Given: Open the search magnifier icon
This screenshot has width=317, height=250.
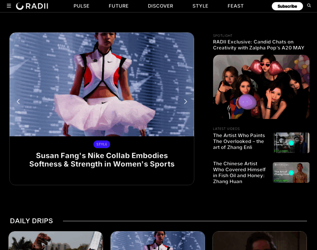Looking at the screenshot, I should [309, 6].
